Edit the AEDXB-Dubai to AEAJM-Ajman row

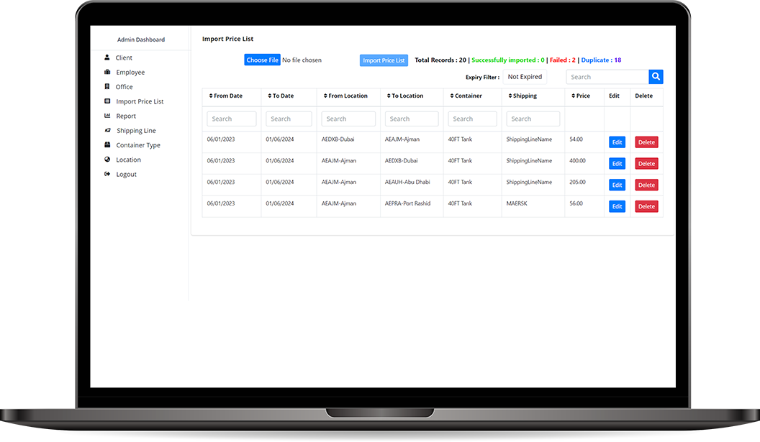pos(617,142)
